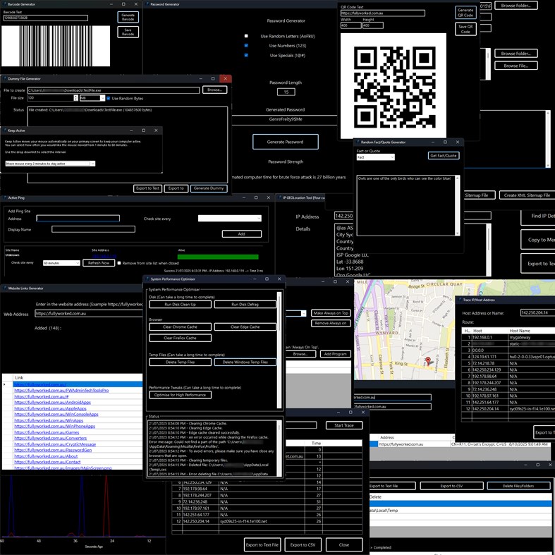Toggle Use Random Bytes in Dummy File Generator
This screenshot has height=555, width=555.
[x=109, y=99]
